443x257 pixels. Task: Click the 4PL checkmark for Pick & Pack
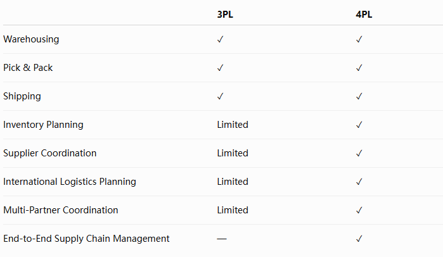click(359, 68)
